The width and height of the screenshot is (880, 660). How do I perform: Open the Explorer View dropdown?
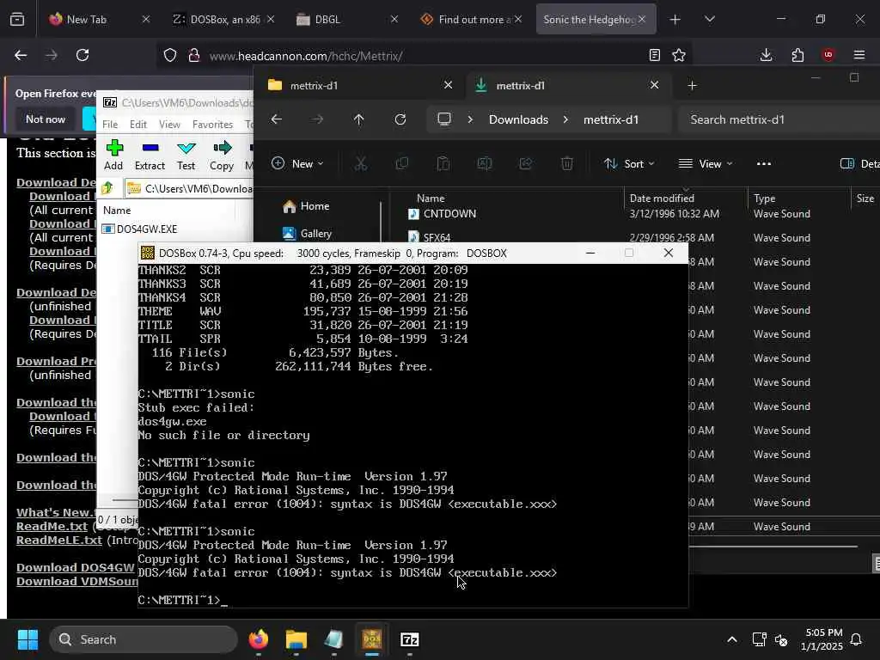(706, 164)
